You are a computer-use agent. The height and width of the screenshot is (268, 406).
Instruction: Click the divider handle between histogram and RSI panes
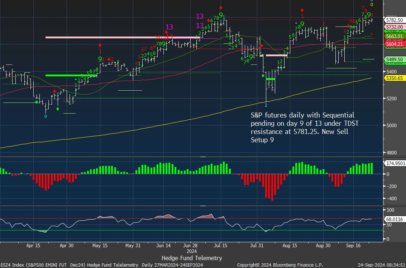tap(203, 206)
